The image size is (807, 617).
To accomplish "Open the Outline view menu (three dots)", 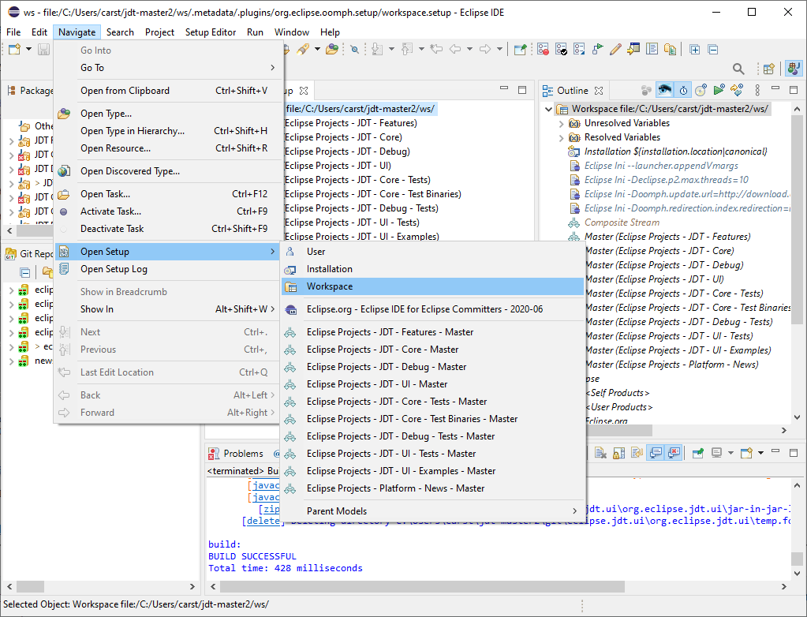I will point(757,91).
